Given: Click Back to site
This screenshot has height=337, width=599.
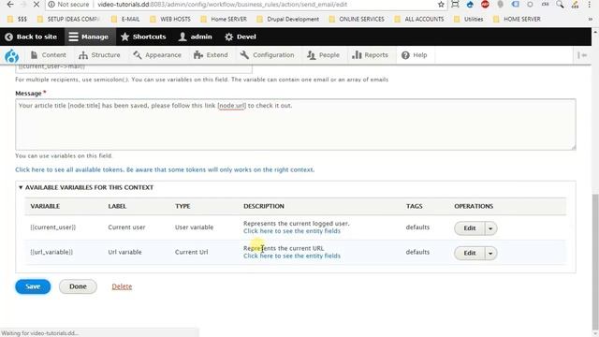Looking at the screenshot, I should (x=31, y=37).
